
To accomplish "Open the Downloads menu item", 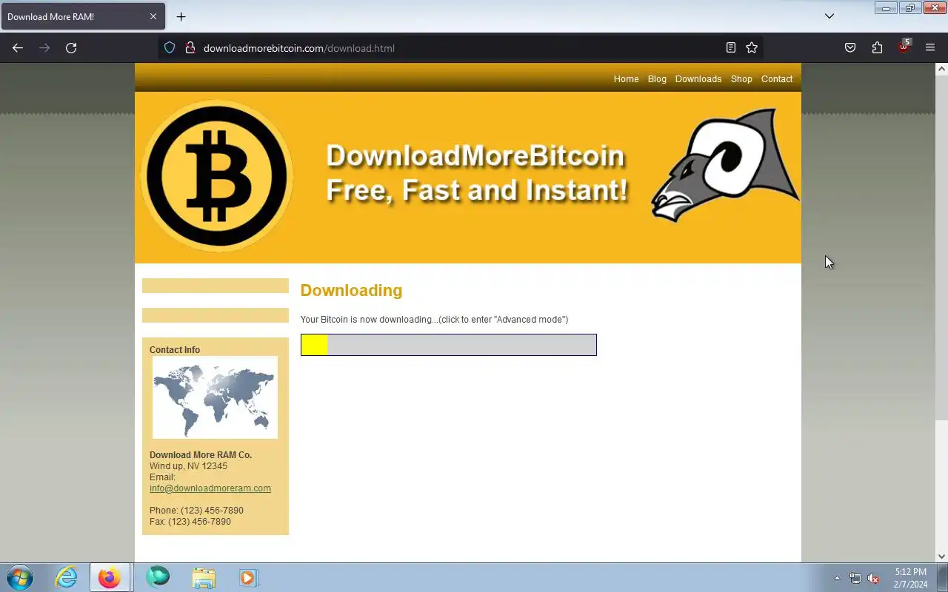I will pos(698,79).
